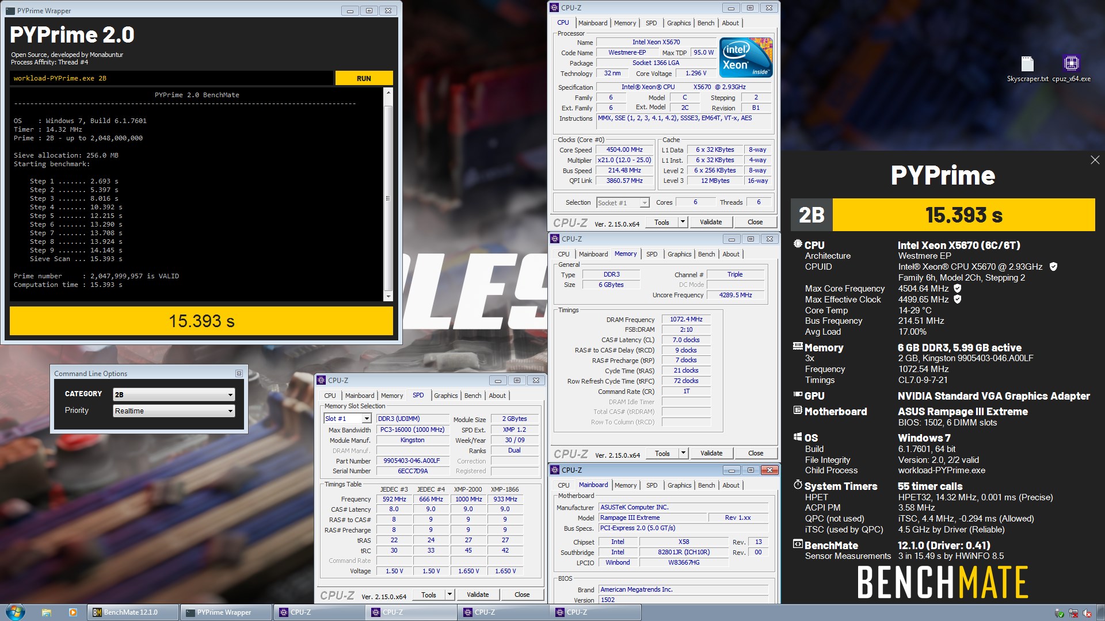Click the Memory section icon in BenchMate panel
The image size is (1105, 621).
click(x=798, y=347)
